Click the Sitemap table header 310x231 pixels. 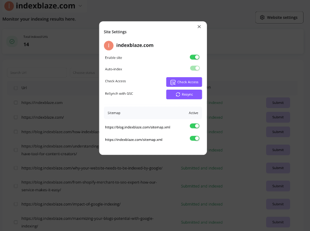pyautogui.click(x=114, y=113)
